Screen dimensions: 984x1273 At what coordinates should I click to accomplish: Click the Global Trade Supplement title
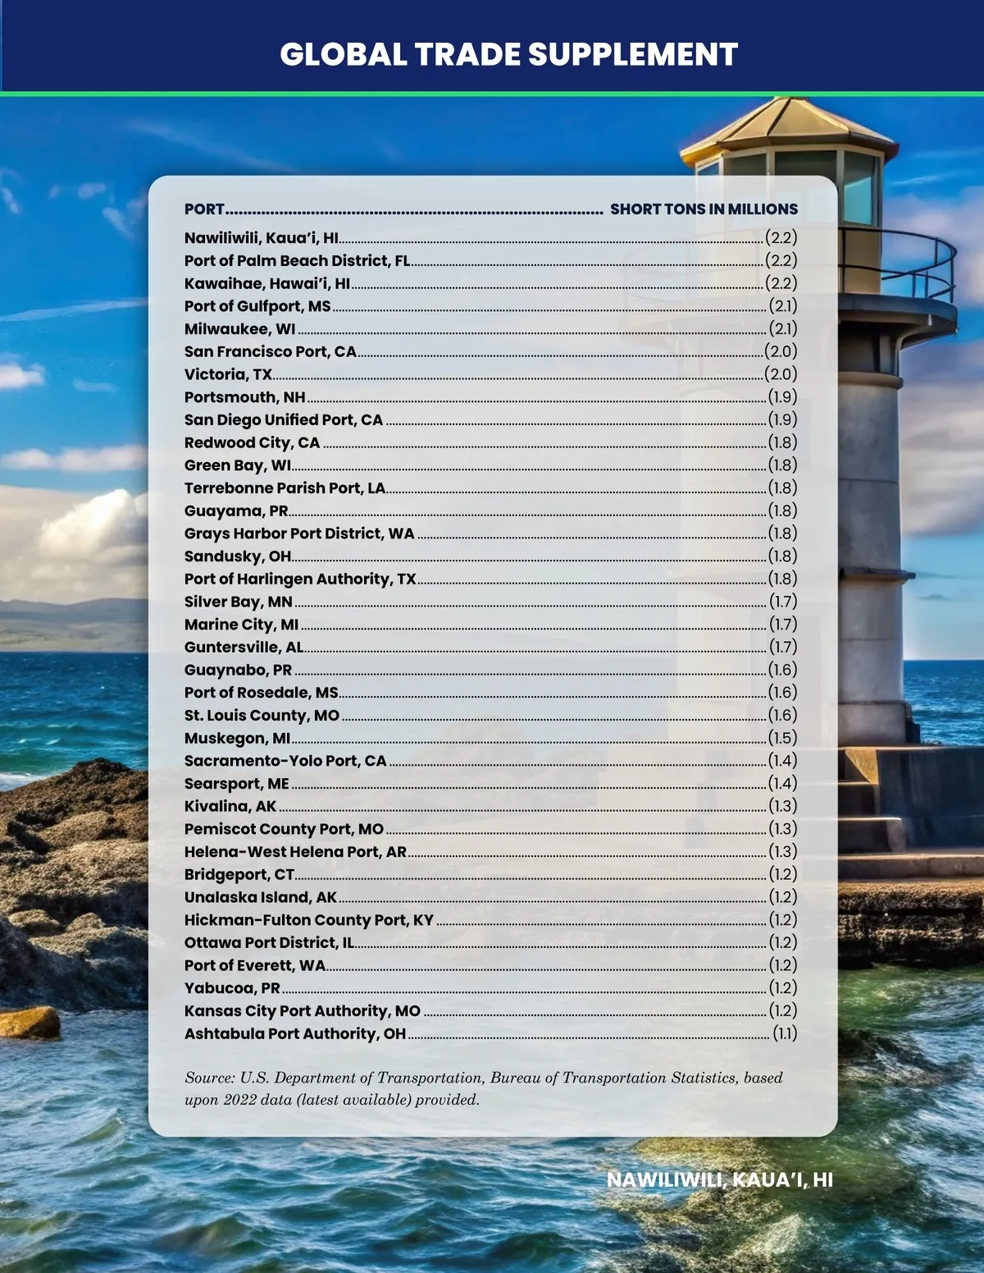(x=508, y=54)
